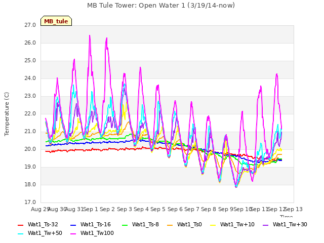The height and width of the screenshot is (243, 324).
Task: Click the Sep 9 x-axis label
Action: [226, 210]
